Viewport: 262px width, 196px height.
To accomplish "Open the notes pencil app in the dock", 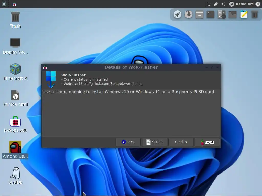I will pyautogui.click(x=244, y=15).
